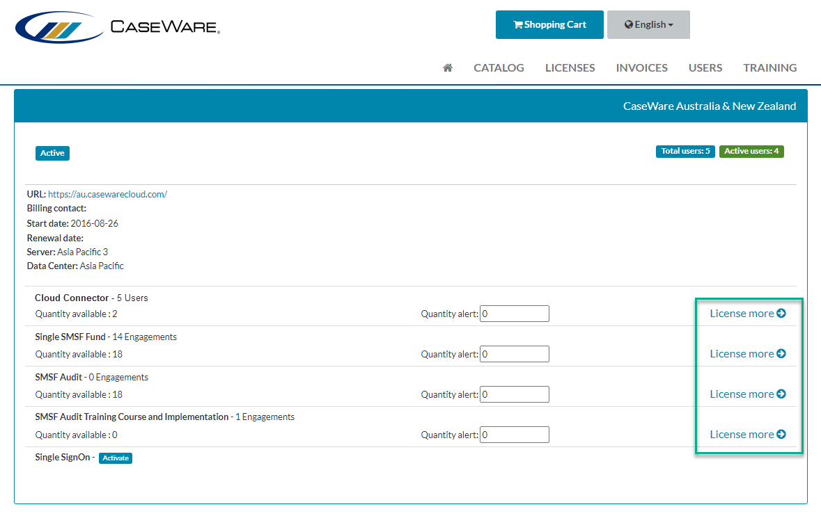Select the Cloud Connector - 5 Users heading
This screenshot has width=821, height=516.
(91, 298)
